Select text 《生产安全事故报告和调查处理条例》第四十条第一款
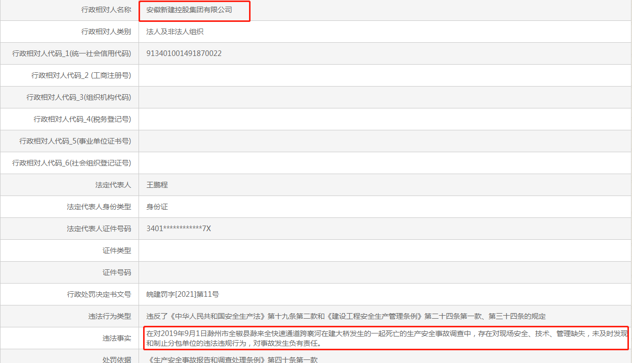Screen dimensions: 632x363 tap(232, 359)
